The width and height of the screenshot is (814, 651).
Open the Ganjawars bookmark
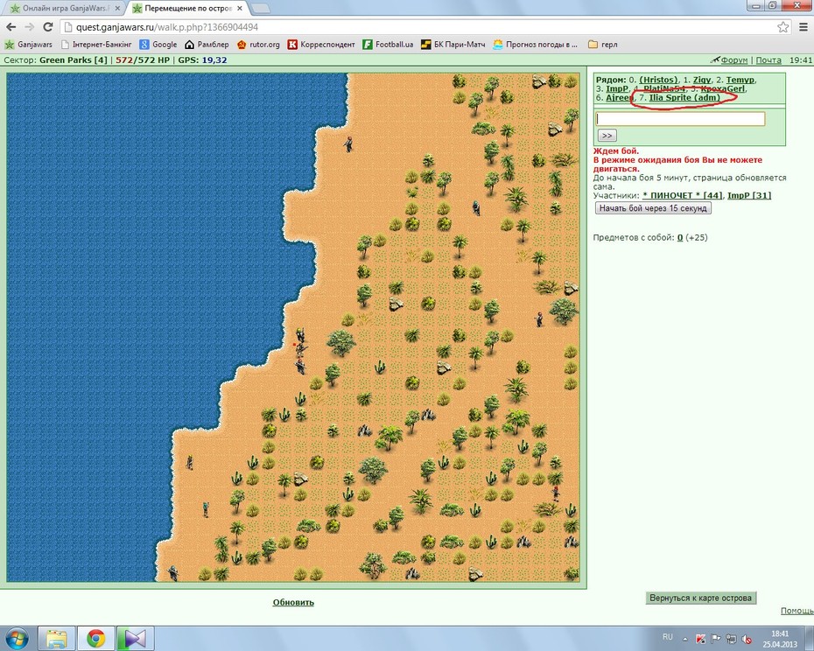(29, 45)
